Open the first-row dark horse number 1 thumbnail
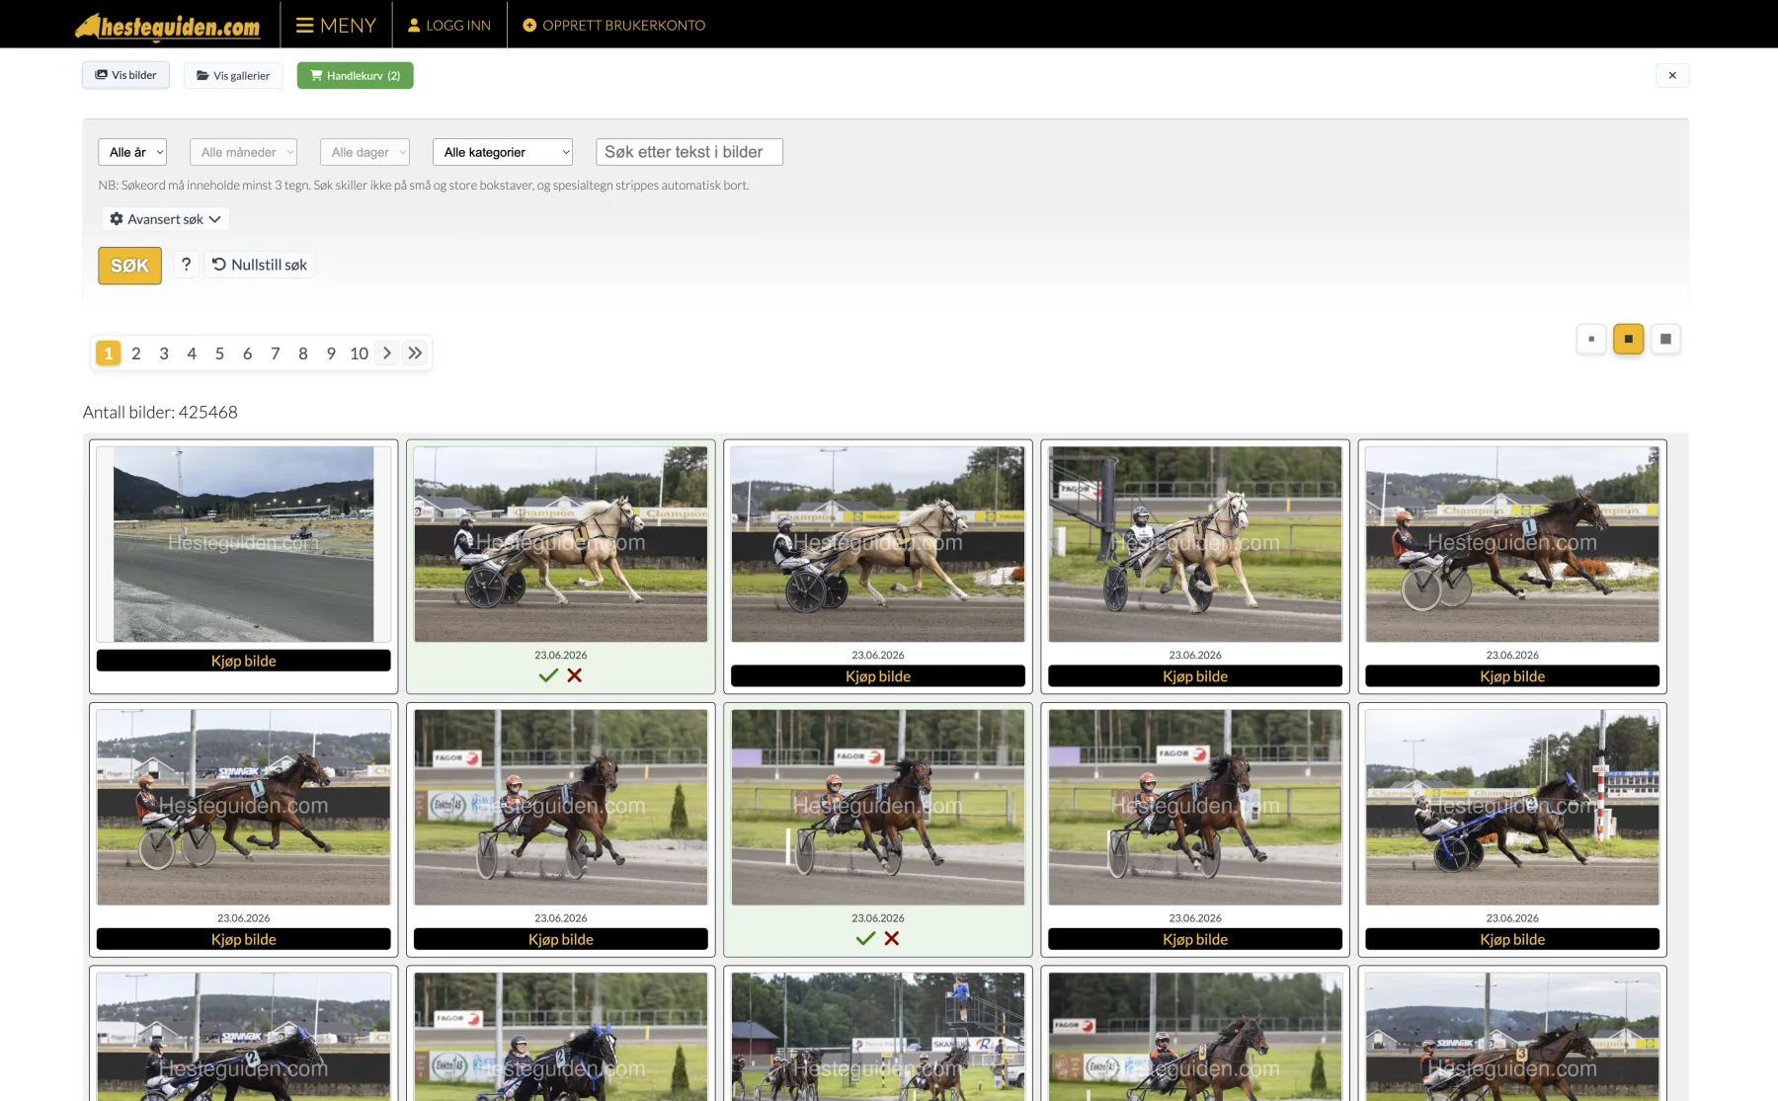 [x=1512, y=544]
